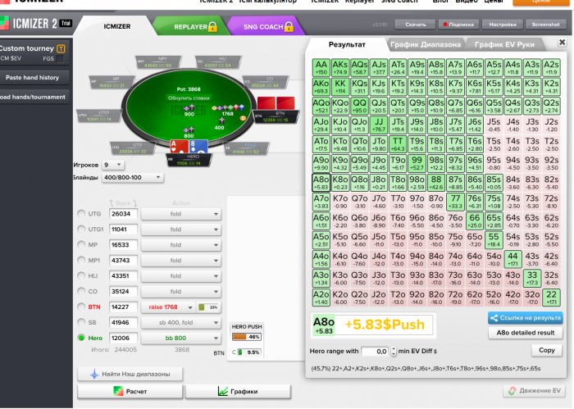
Task: Open the locked REPLAYER tab
Action: tap(190, 26)
